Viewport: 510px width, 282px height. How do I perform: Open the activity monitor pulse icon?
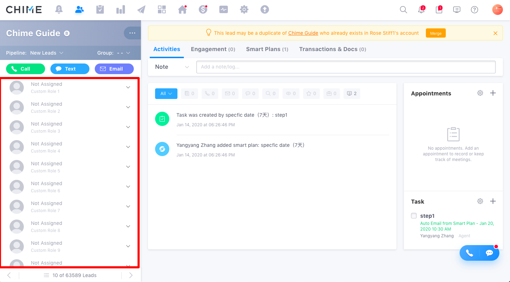(x=224, y=10)
